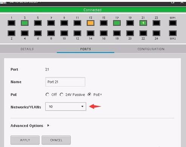The height and width of the screenshot is (147, 186).
Task: Select port 12 icon
Action: [x=77, y=33]
